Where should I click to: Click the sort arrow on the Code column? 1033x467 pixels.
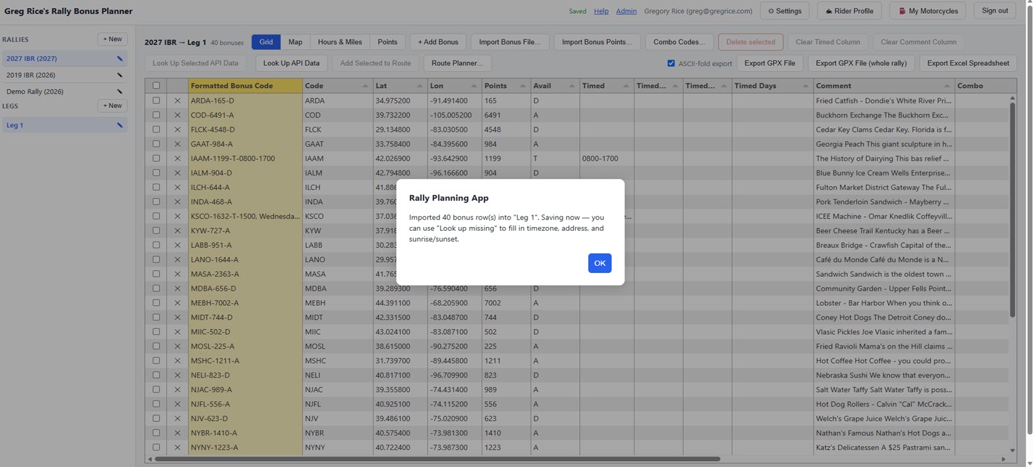coord(365,86)
